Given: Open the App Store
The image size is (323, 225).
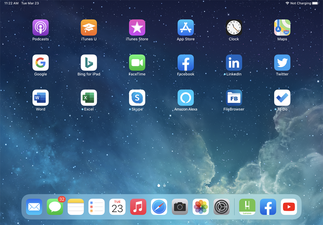Looking at the screenshot, I should (x=186, y=27).
